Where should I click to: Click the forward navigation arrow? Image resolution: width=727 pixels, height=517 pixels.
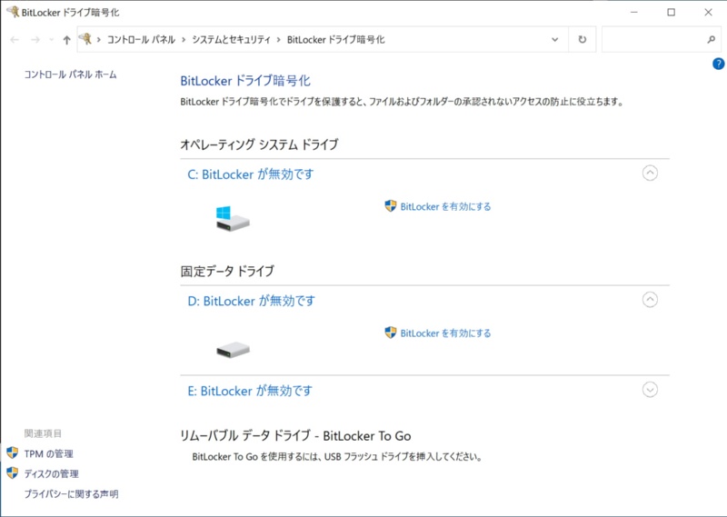pyautogui.click(x=35, y=40)
